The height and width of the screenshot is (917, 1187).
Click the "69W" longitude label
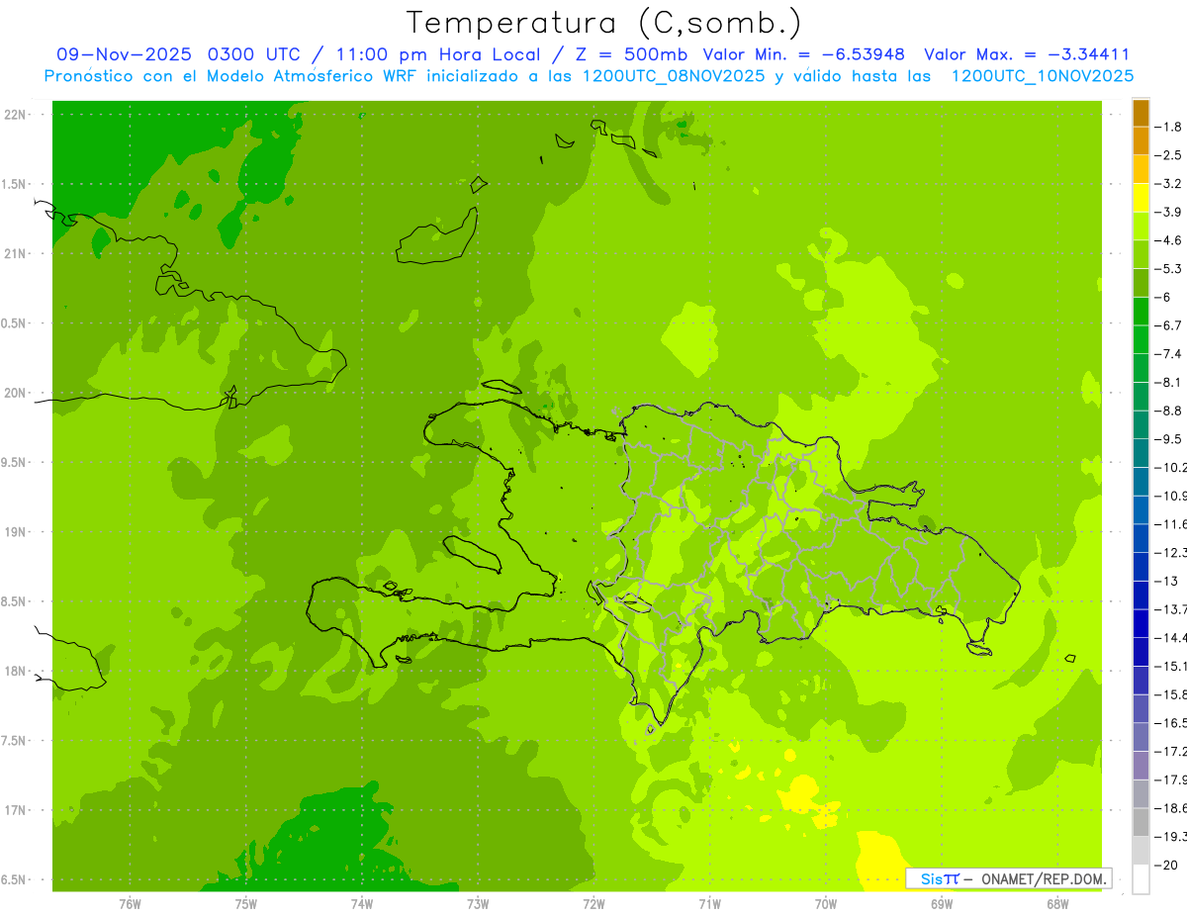[x=942, y=903]
